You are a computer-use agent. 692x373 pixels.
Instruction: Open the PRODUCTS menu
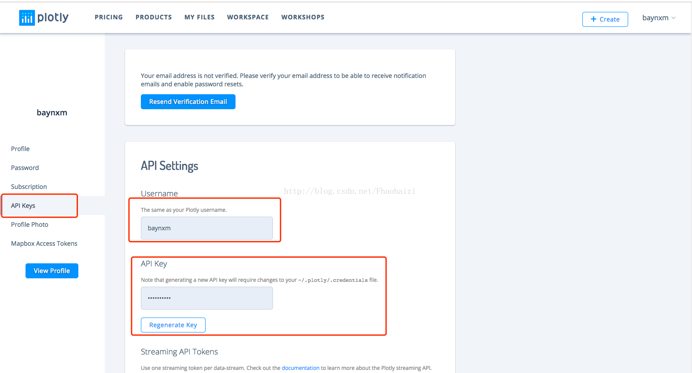click(154, 17)
